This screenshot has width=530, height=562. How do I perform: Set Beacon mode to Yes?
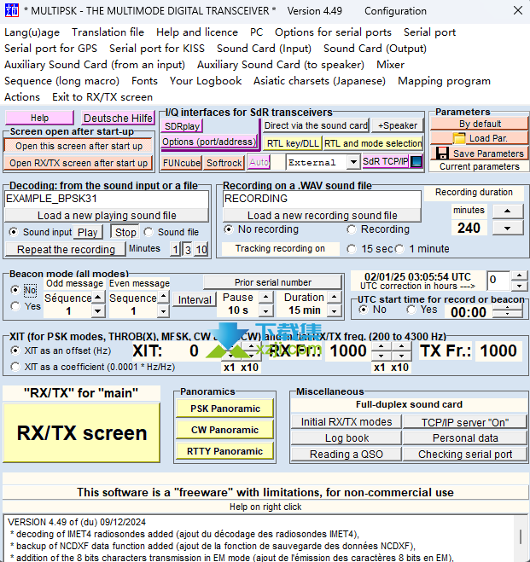[x=15, y=306]
